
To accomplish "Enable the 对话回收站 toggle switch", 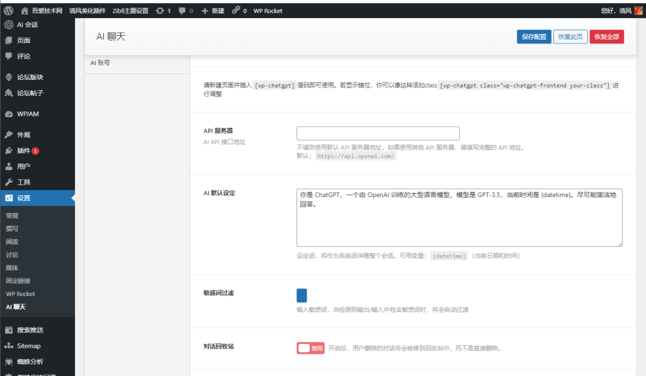I will 310,348.
